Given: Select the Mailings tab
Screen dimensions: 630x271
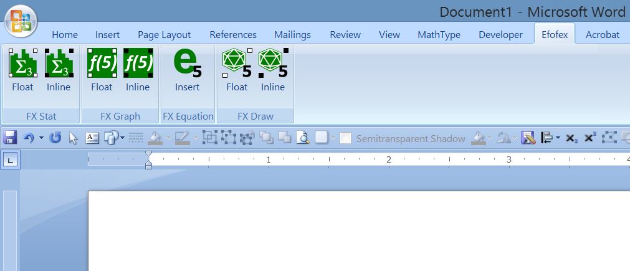Looking at the screenshot, I should coord(292,35).
